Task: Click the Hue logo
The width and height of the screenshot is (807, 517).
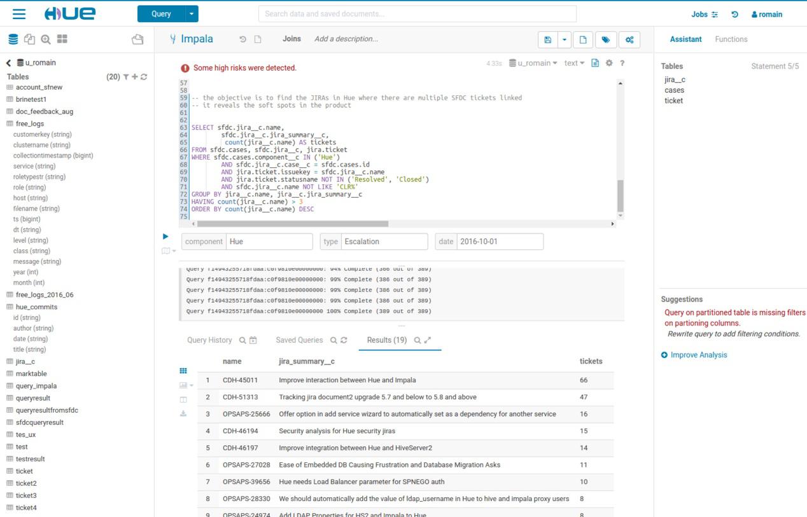Action: point(70,14)
